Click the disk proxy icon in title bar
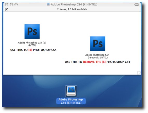This screenshot has height=113, width=148. 48,4
